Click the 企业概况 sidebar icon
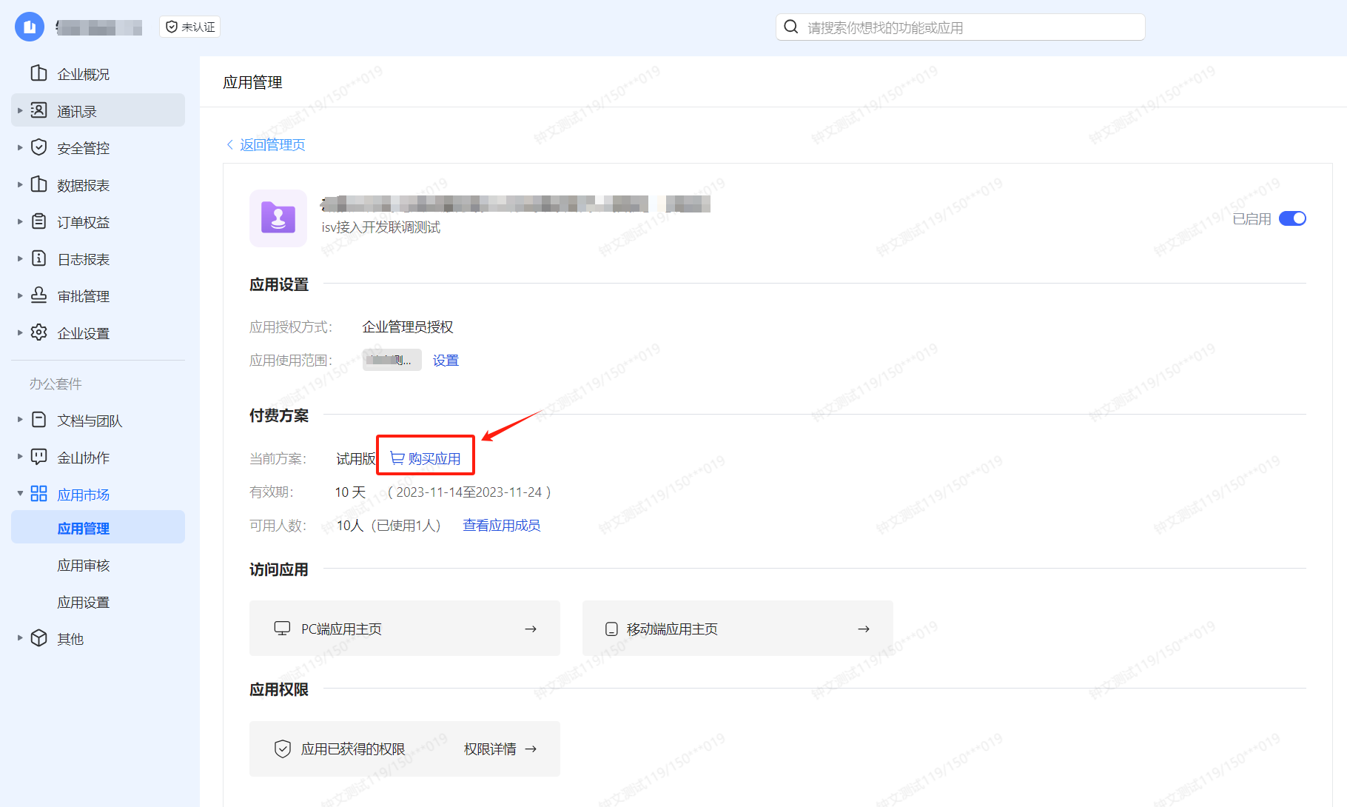The image size is (1347, 807). (39, 73)
